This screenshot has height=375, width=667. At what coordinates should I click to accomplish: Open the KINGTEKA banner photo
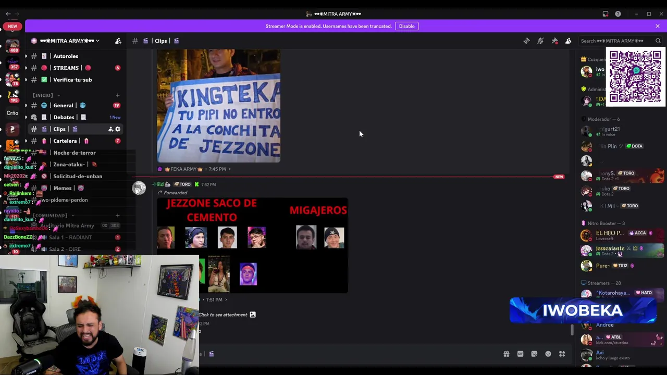[218, 106]
